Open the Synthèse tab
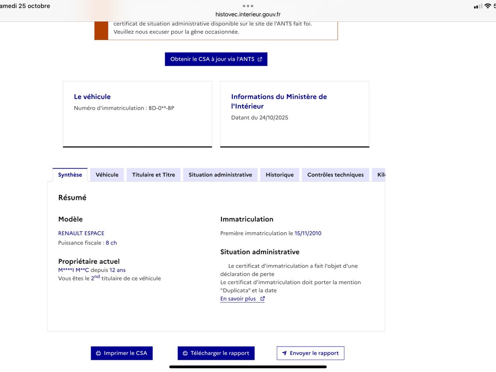496x372 pixels. click(x=70, y=175)
